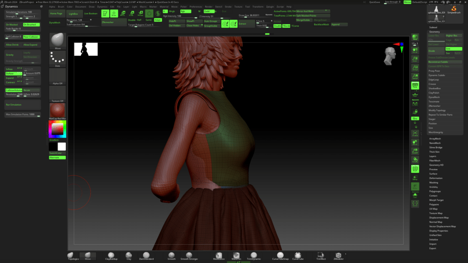This screenshot has width=468, height=263.
Task: Click the head camera orientation widget
Action: (390, 56)
